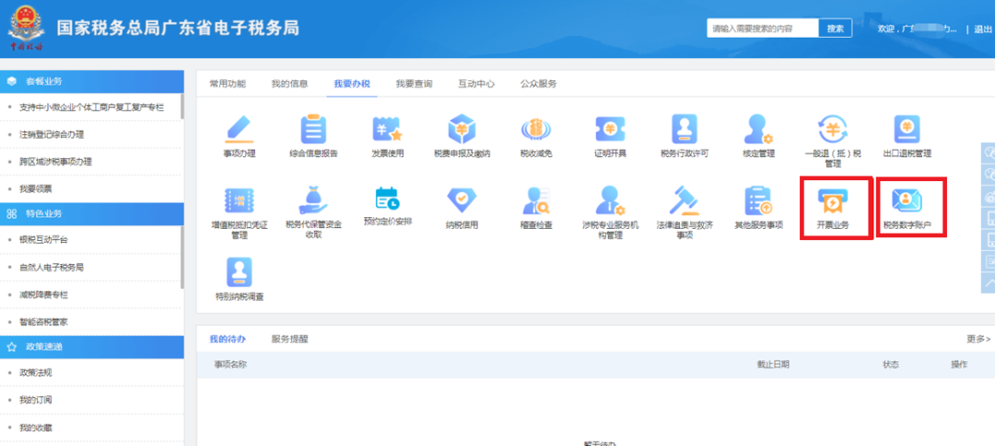Open 我的收藏 in the sidebar
The width and height of the screenshot is (995, 446).
pyautogui.click(x=36, y=428)
